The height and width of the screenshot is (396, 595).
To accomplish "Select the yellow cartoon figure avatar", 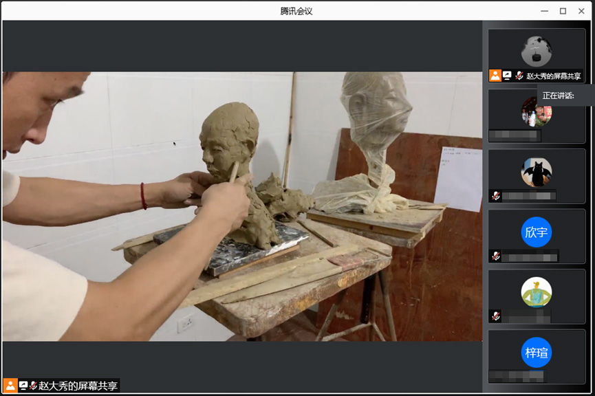I will [x=536, y=292].
